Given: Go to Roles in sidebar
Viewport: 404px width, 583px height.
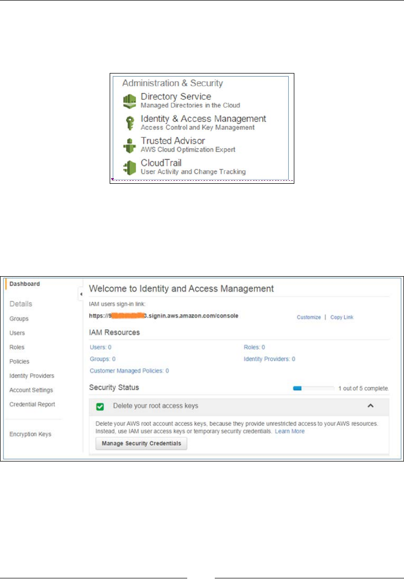Looking at the screenshot, I should [17, 347].
